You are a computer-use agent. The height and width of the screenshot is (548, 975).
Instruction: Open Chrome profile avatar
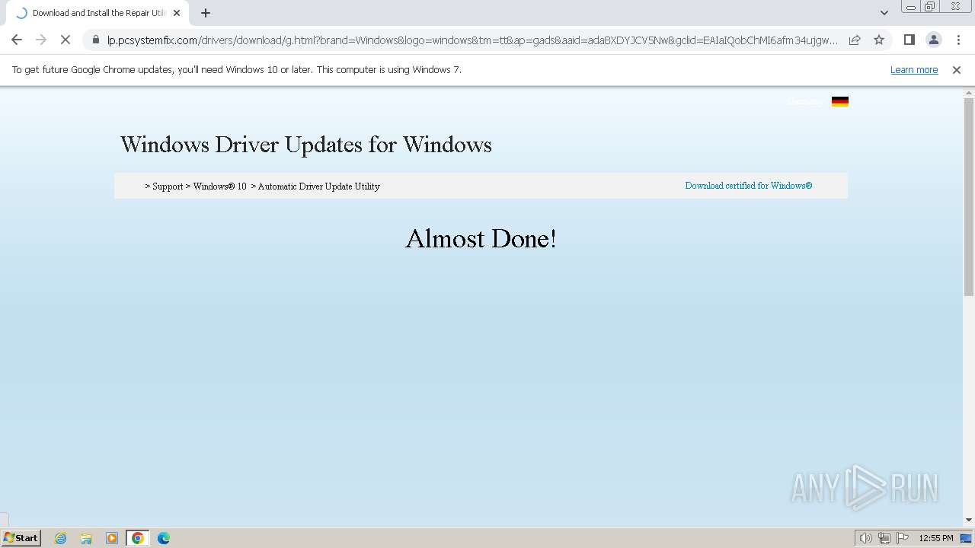pyautogui.click(x=933, y=40)
